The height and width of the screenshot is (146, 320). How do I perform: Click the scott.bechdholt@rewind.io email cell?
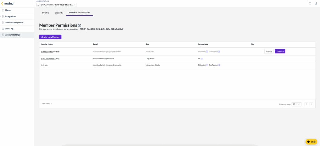tap(103, 58)
